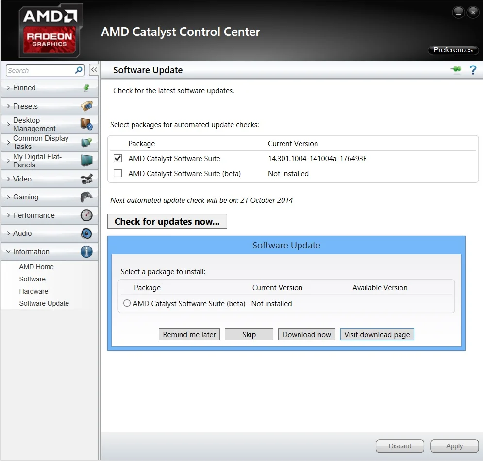Expand the Pinned section chevron
Image resolution: width=483 pixels, height=461 pixels.
[8, 88]
